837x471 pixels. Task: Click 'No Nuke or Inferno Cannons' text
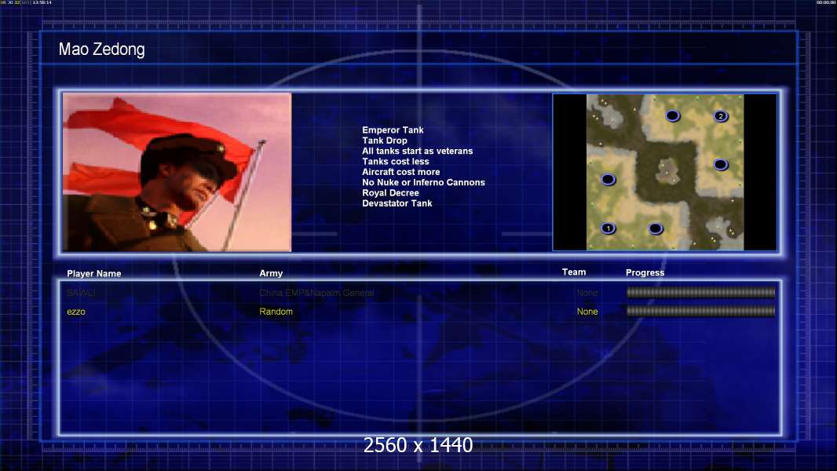coord(423,182)
